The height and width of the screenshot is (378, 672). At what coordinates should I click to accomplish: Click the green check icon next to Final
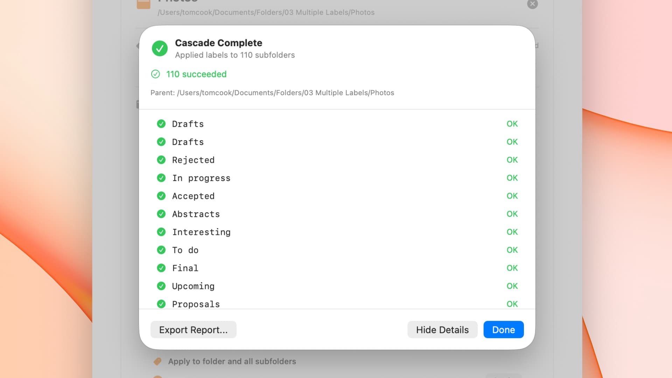point(161,268)
